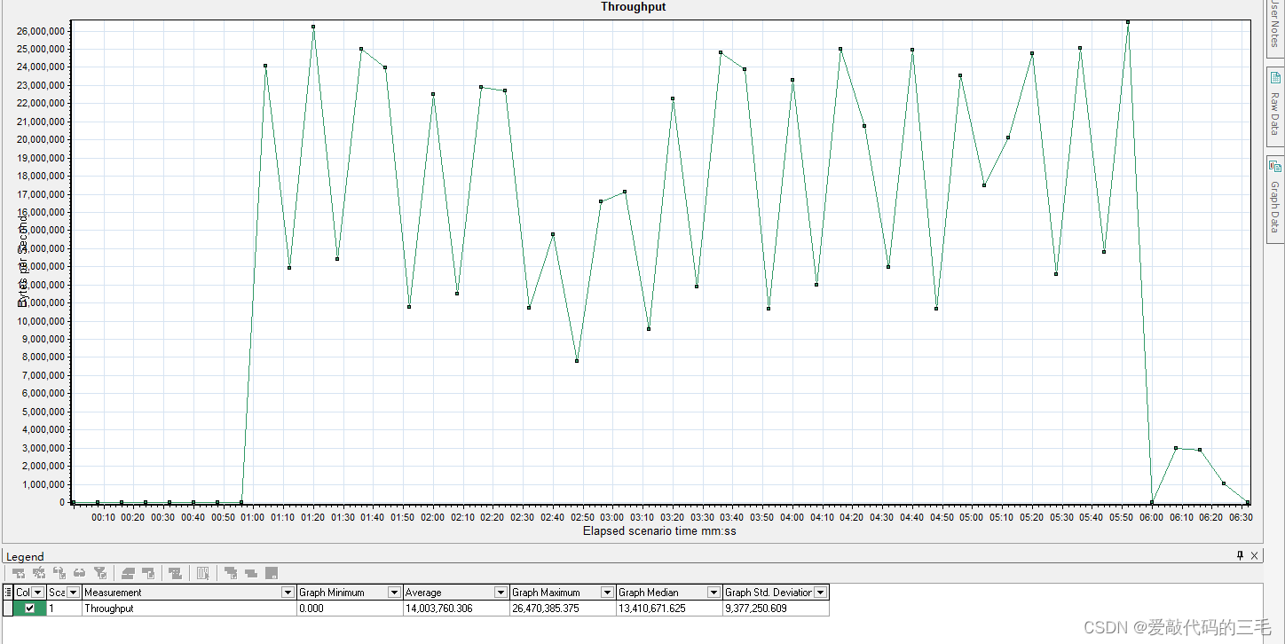Viewport: 1285px width, 644px height.
Task: Click the third-from-last Legend toolbar icon
Action: (x=230, y=573)
